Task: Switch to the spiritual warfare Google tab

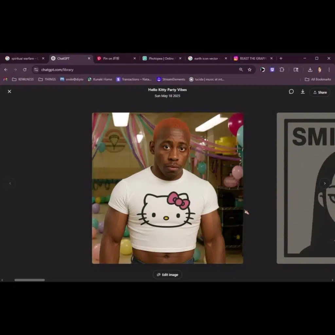Action: [x=25, y=59]
